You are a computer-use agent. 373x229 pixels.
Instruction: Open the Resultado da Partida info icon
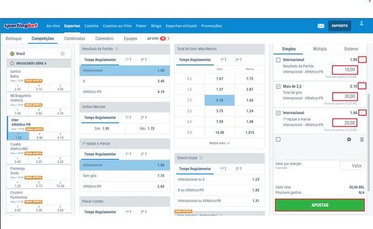click(x=117, y=49)
